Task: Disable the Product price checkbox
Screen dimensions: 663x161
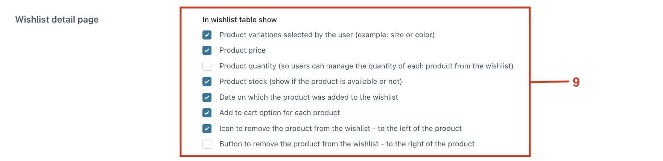Action: (x=207, y=50)
